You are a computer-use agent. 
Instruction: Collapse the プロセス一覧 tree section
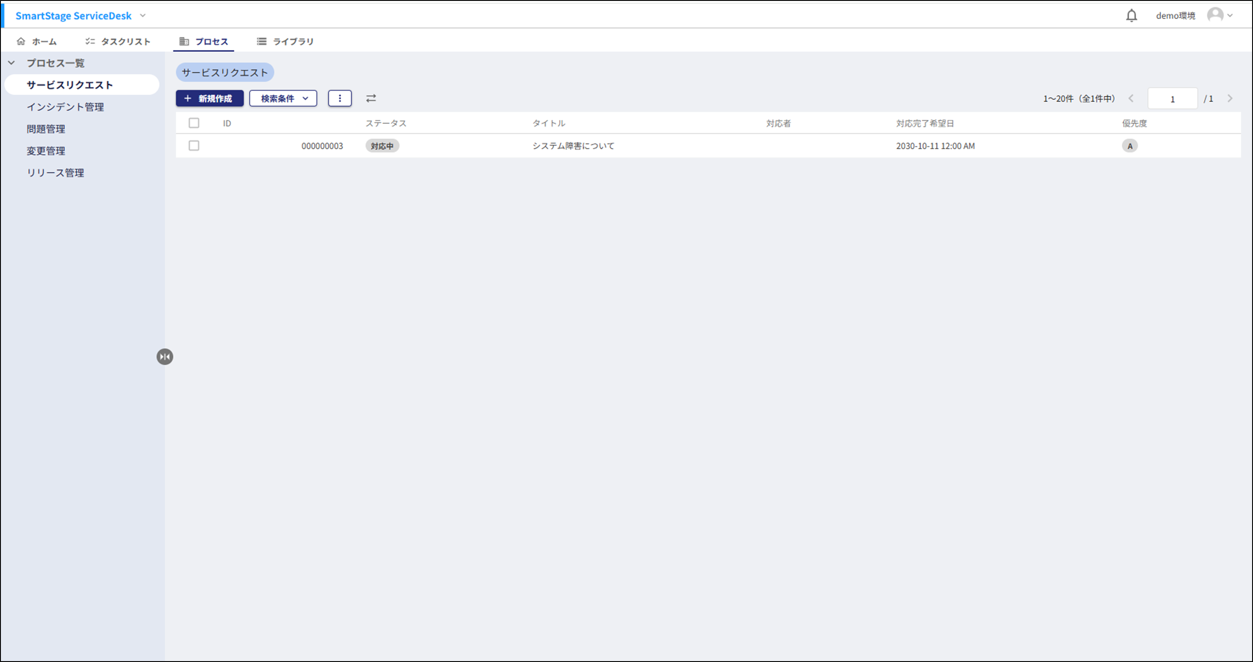[x=12, y=63]
